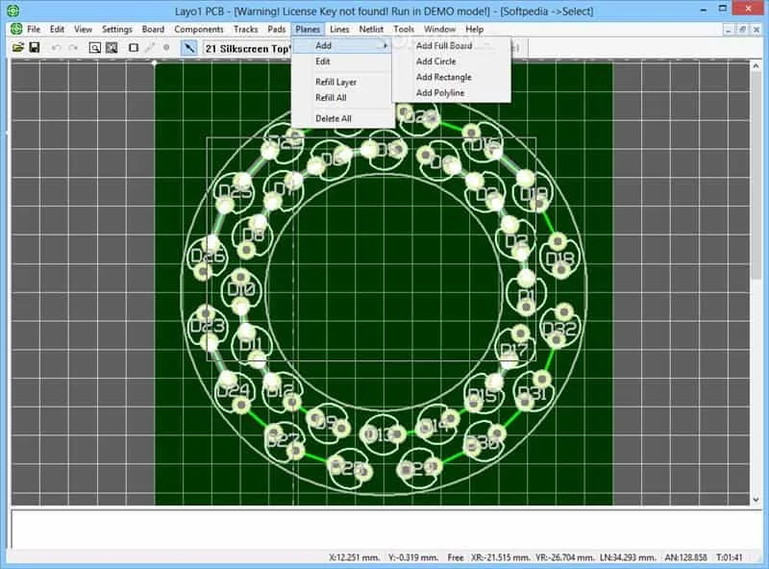Enable the selection arrow tool
The height and width of the screenshot is (569, 769).
click(188, 48)
